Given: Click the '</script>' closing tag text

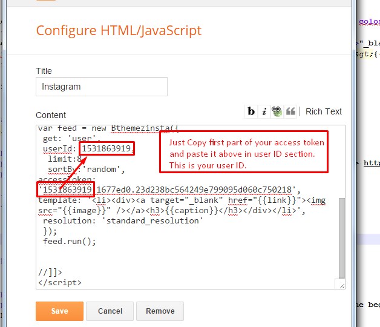Looking at the screenshot, I should (60, 283).
